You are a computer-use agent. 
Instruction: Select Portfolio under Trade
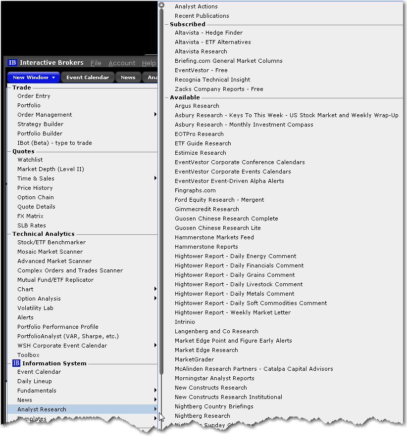click(x=29, y=105)
